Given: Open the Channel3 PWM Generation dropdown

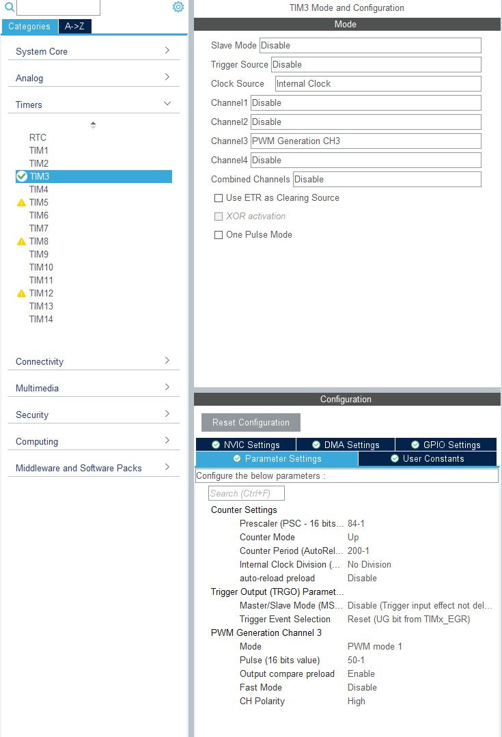Looking at the screenshot, I should coord(365,141).
